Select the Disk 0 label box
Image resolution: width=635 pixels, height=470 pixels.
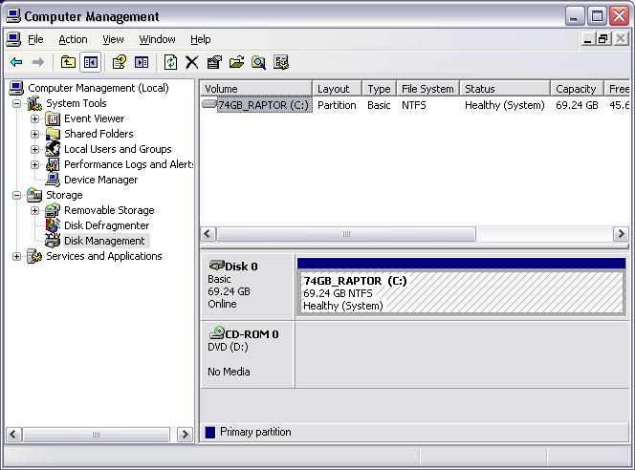[247, 286]
